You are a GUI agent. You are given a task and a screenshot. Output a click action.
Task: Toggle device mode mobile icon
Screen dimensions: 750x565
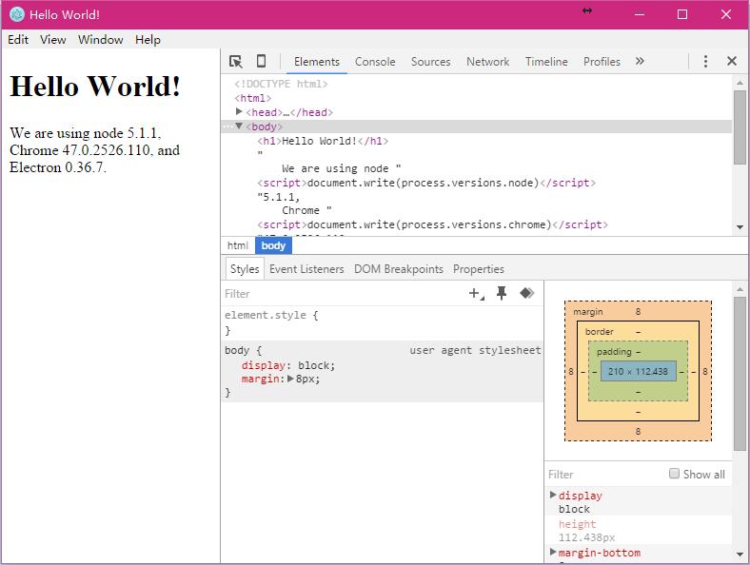[x=261, y=61]
